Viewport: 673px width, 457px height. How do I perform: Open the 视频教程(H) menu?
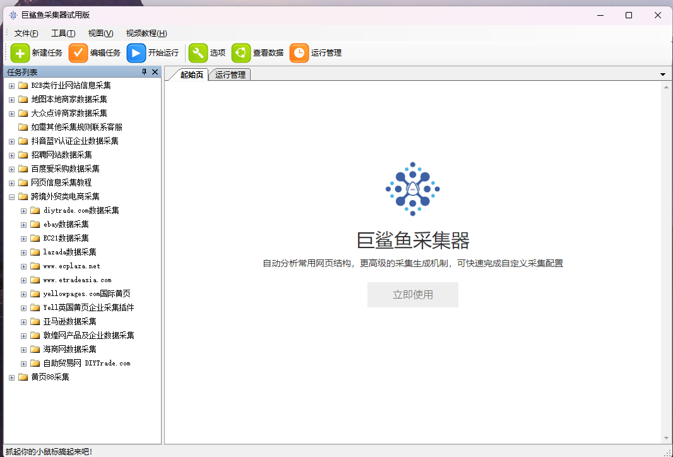146,33
